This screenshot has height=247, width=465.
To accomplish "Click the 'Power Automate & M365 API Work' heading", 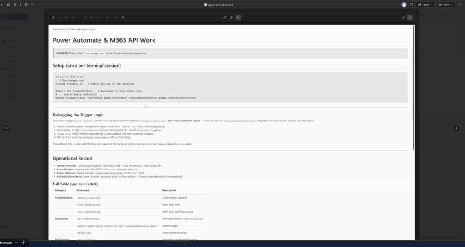I will [104, 40].
